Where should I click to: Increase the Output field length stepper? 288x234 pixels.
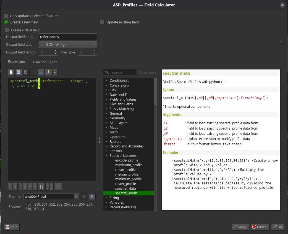click(x=56, y=51)
